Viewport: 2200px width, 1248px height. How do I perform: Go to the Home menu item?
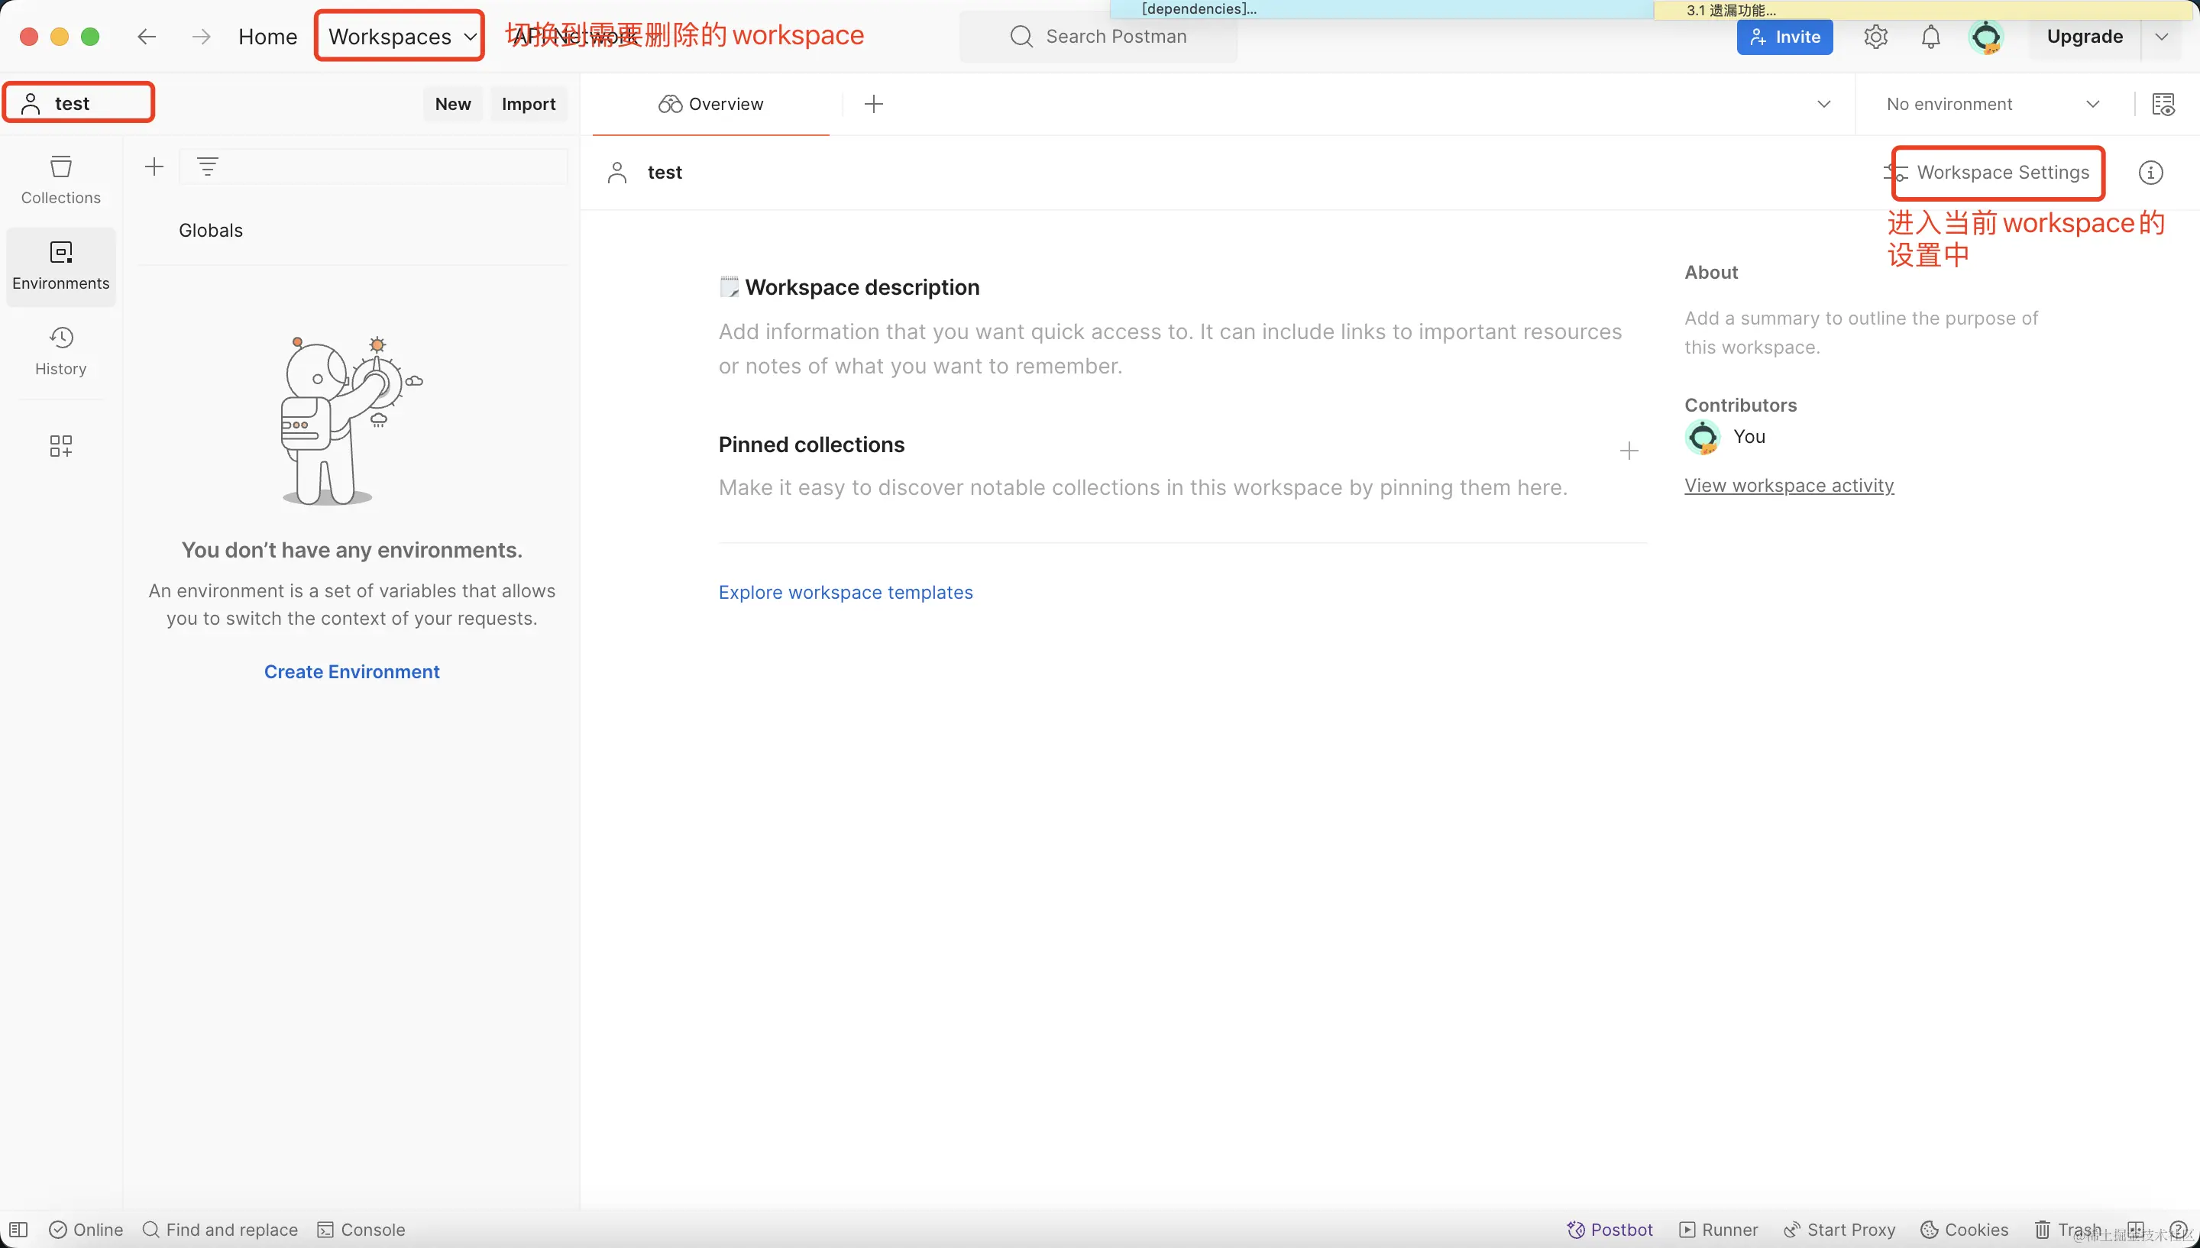pos(267,37)
